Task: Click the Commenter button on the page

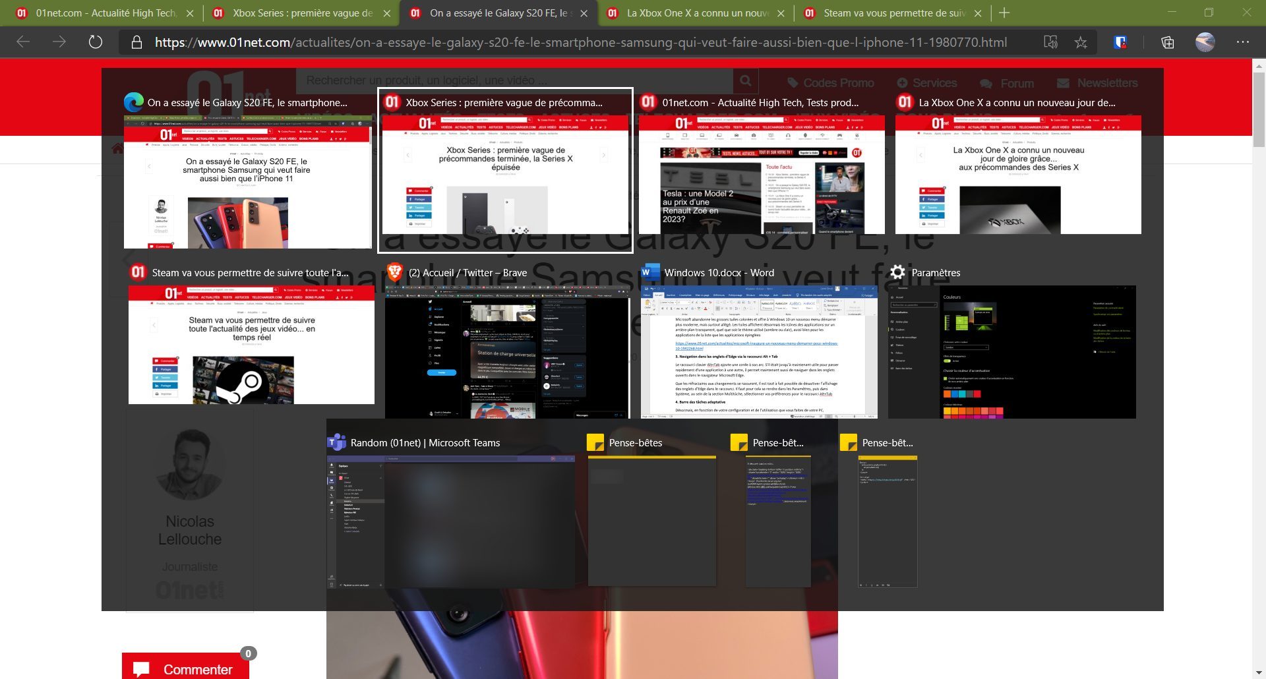Action: pos(185,666)
